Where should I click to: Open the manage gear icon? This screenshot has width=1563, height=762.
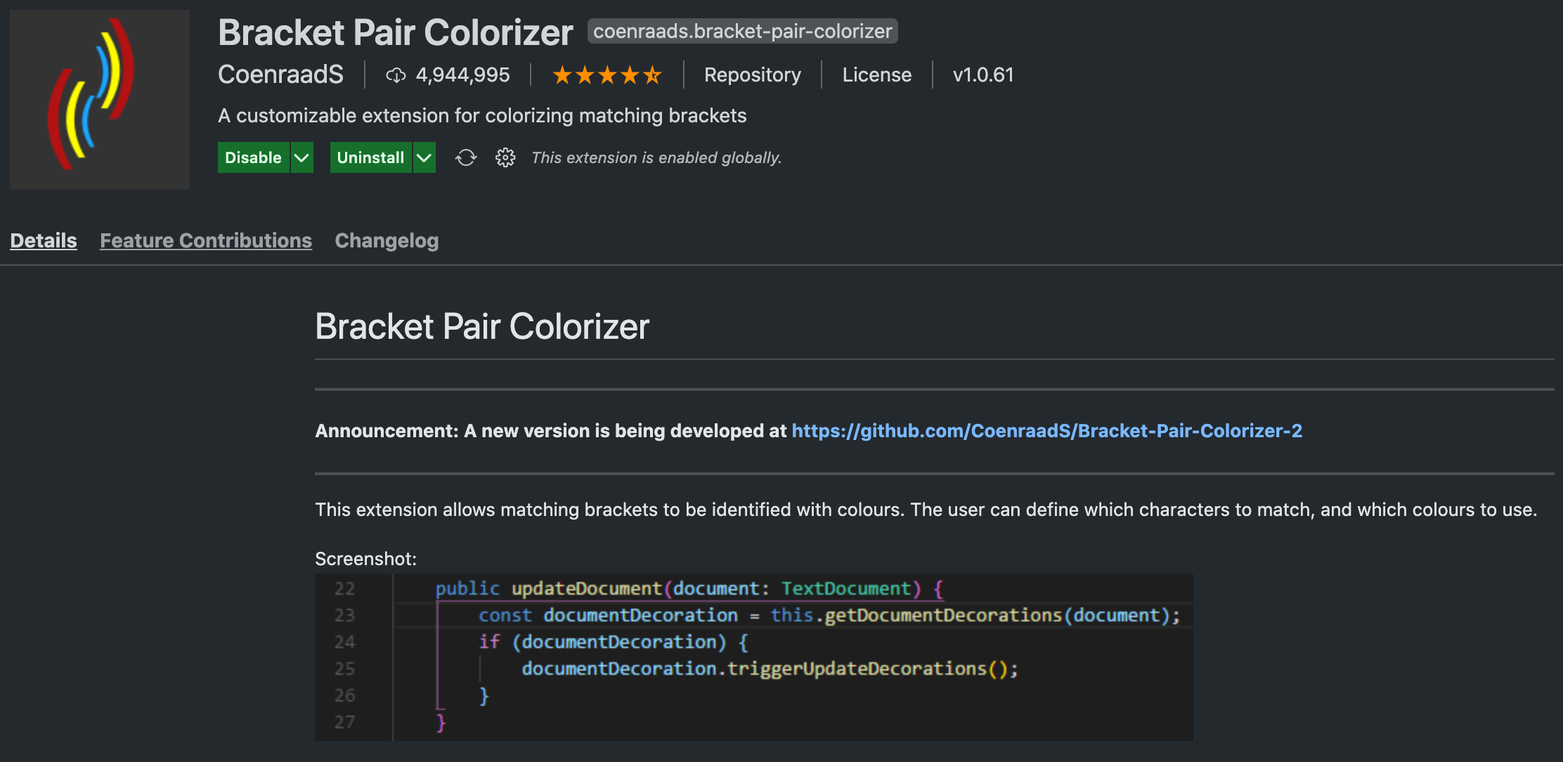click(x=505, y=157)
